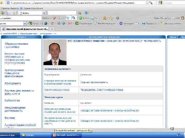Click the profile photo thumbnail

(55, 52)
